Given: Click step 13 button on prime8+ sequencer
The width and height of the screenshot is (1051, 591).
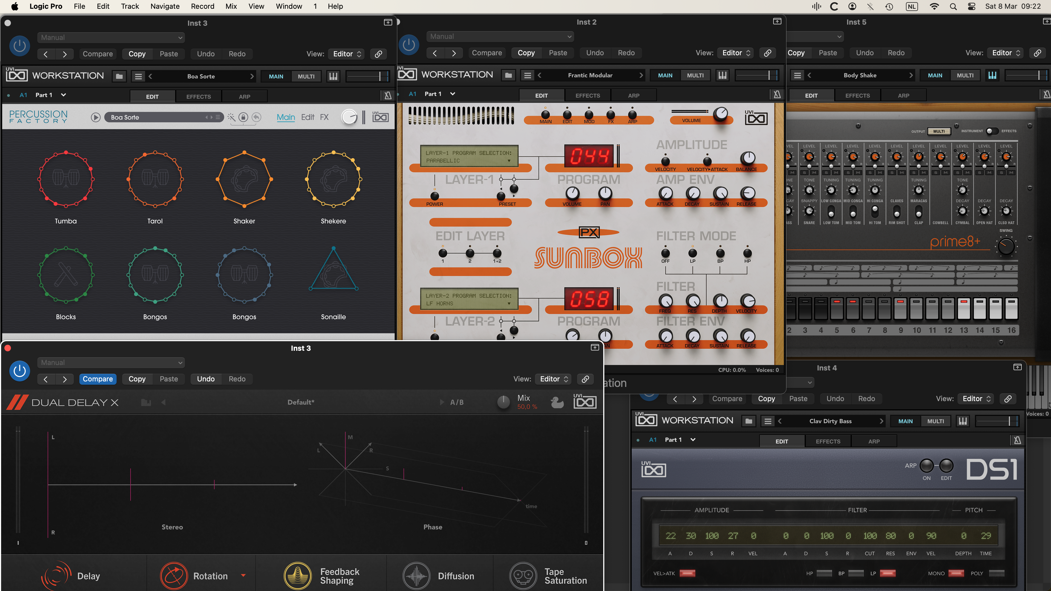Looking at the screenshot, I should 964,308.
